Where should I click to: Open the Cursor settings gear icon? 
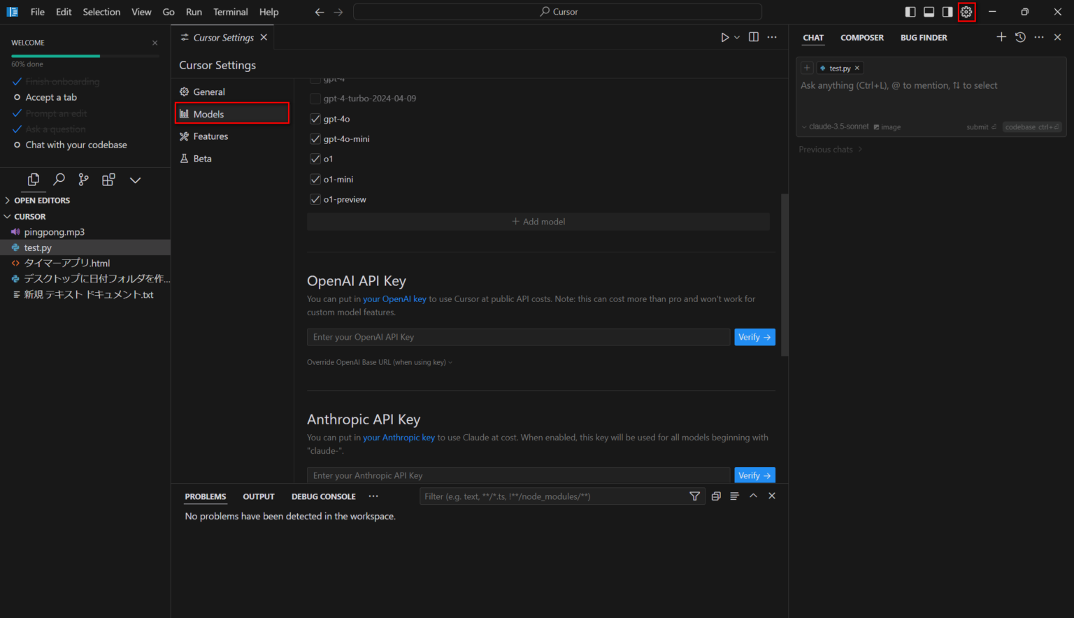click(x=966, y=12)
